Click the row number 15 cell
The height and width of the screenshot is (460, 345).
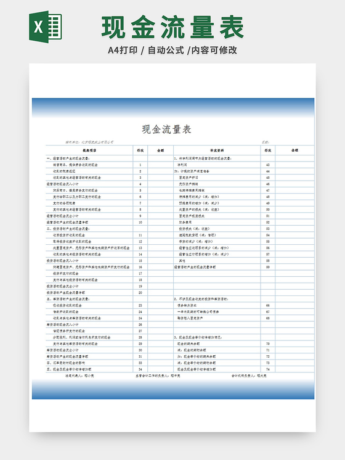140,260
